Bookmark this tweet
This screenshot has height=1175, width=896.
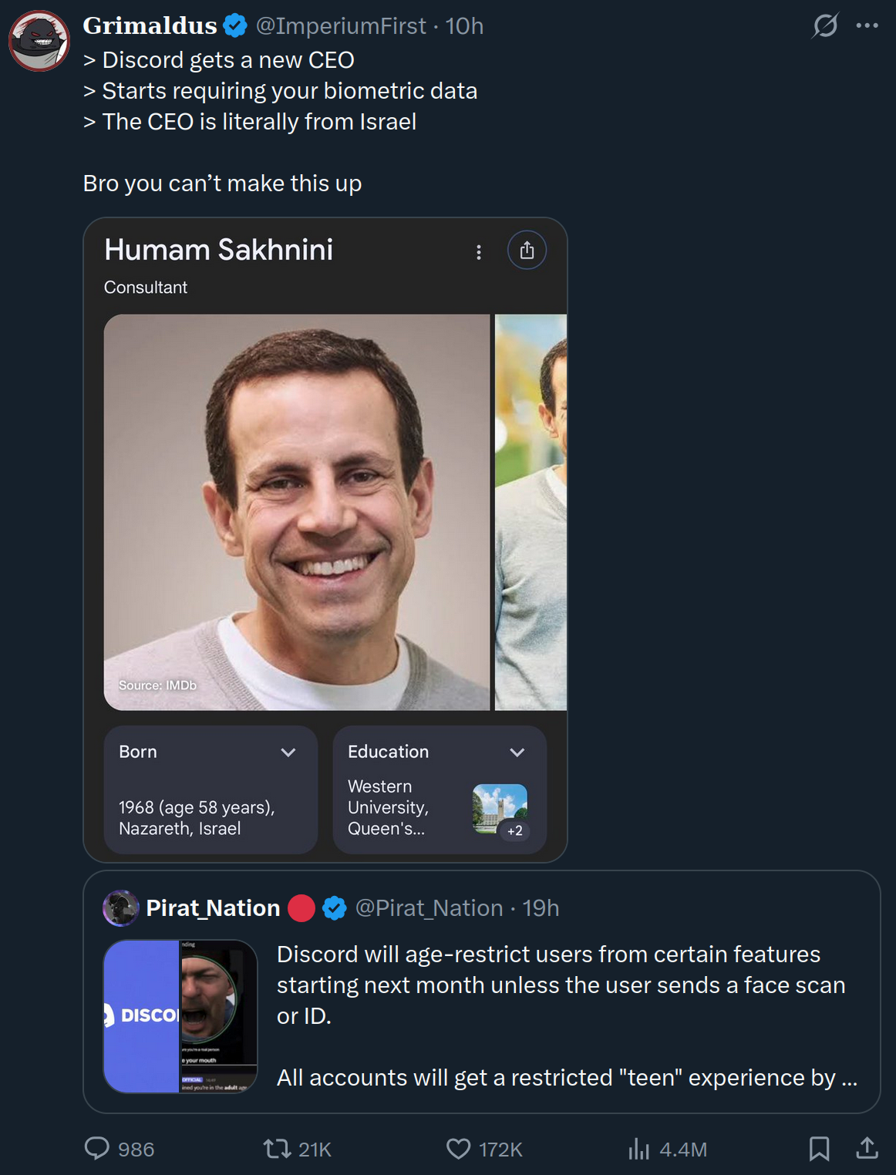tap(819, 1149)
